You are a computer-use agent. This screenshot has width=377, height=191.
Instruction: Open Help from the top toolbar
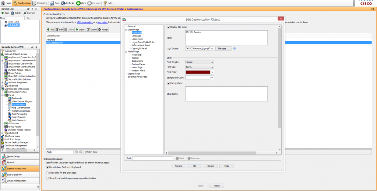[108, 3]
